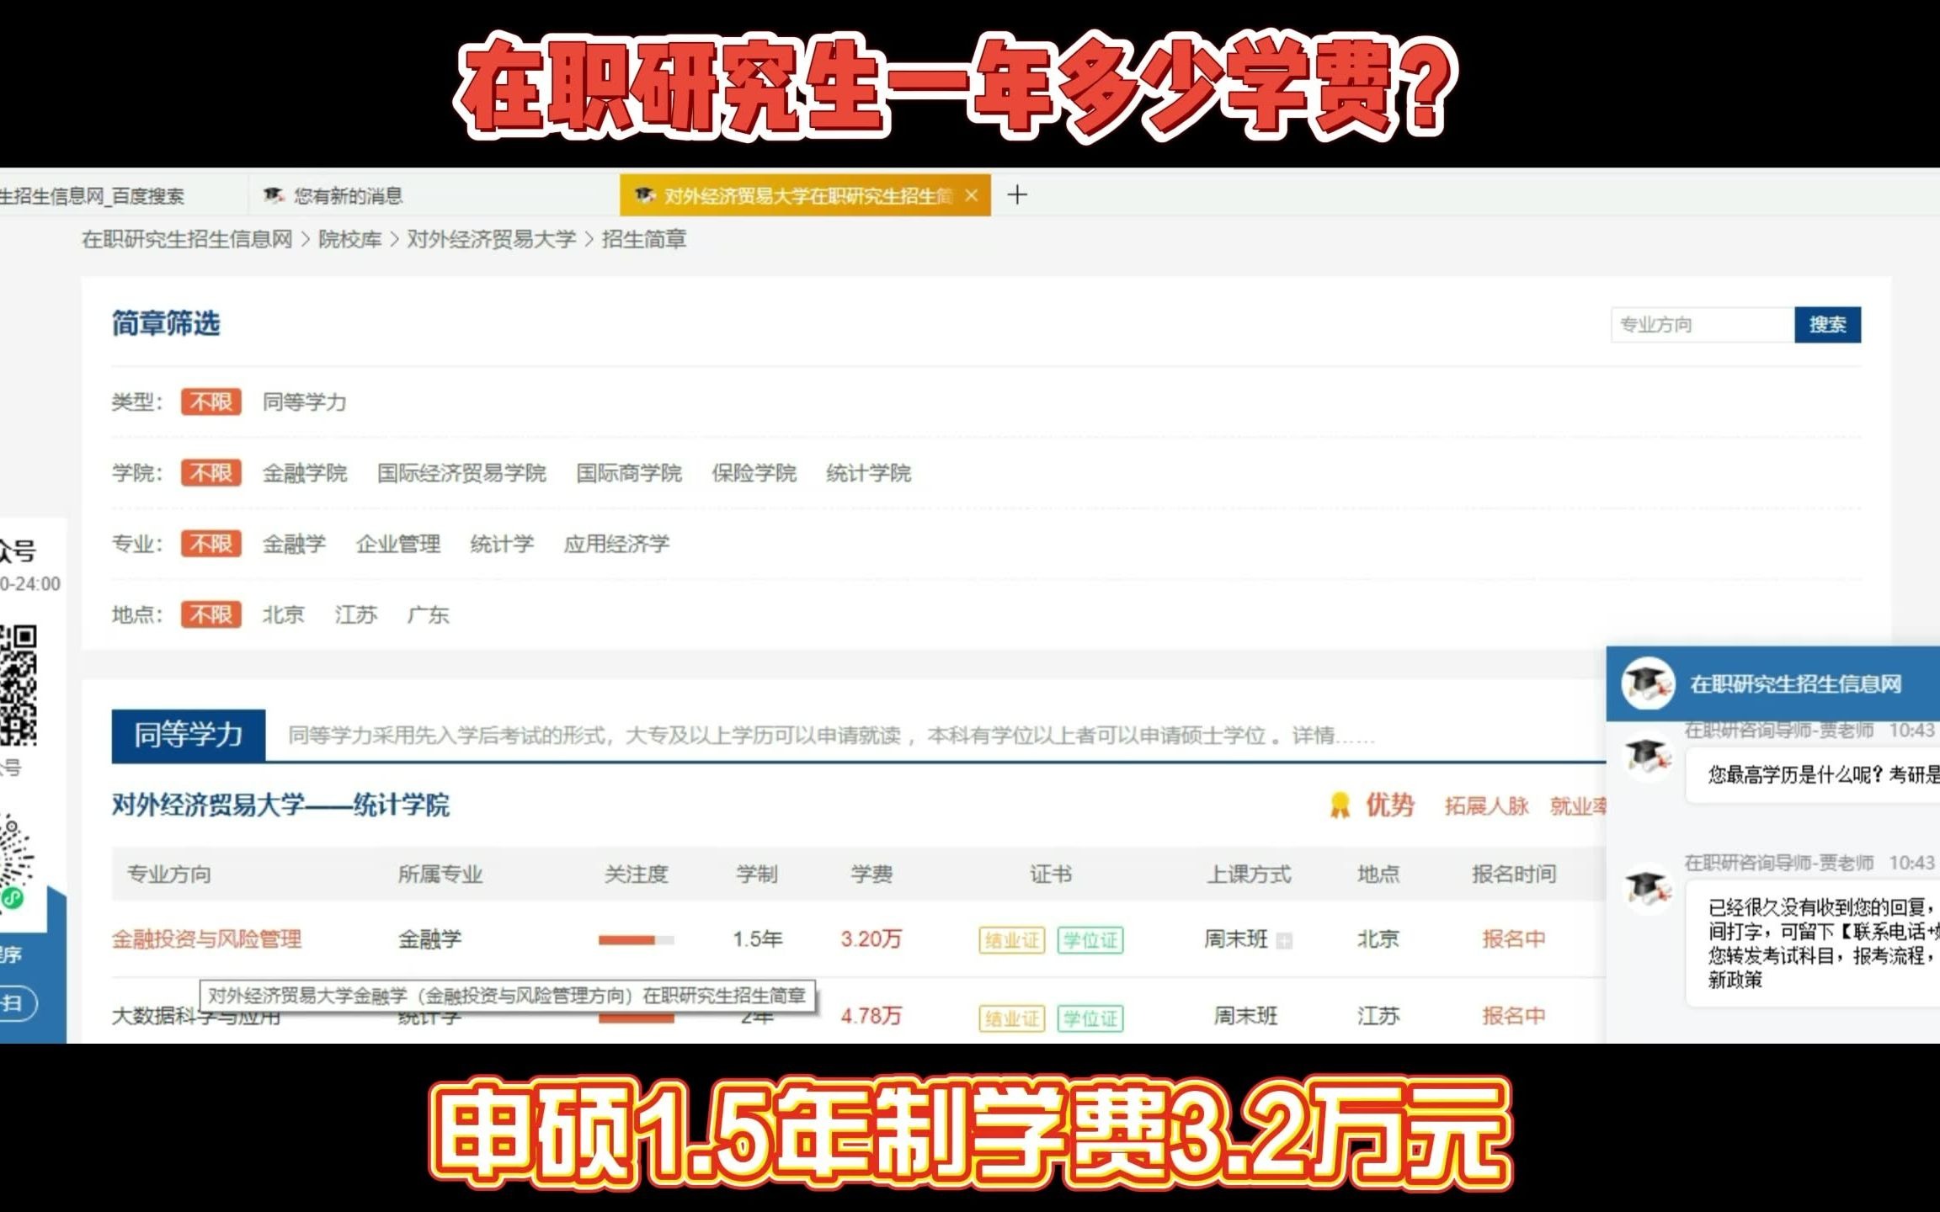Screen dimensions: 1940x1212
Task: Filter by 金融学院
Action: pyautogui.click(x=305, y=473)
